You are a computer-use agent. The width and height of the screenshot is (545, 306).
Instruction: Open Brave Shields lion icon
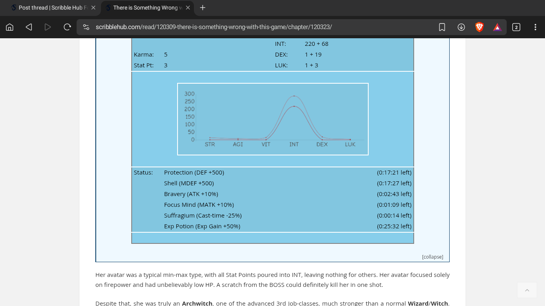tap(480, 27)
